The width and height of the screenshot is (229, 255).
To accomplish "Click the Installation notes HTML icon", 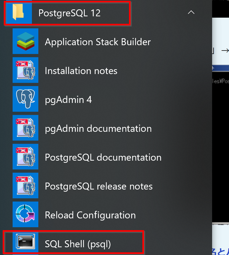I will [x=25, y=70].
